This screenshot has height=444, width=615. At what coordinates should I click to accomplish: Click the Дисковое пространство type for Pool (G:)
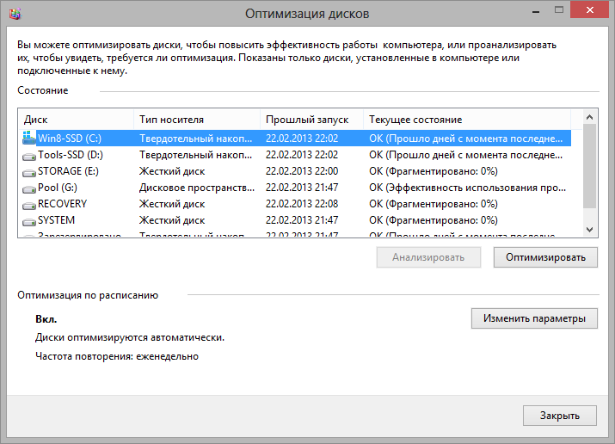pyautogui.click(x=197, y=188)
